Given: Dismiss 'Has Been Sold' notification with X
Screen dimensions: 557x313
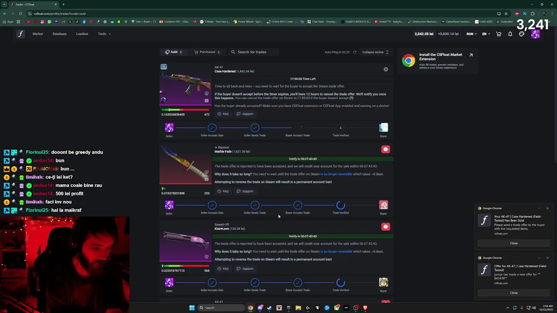Looking at the screenshot, I should click(547, 208).
